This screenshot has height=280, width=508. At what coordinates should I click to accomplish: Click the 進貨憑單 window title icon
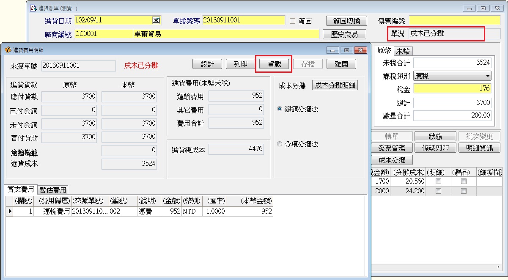point(33,8)
